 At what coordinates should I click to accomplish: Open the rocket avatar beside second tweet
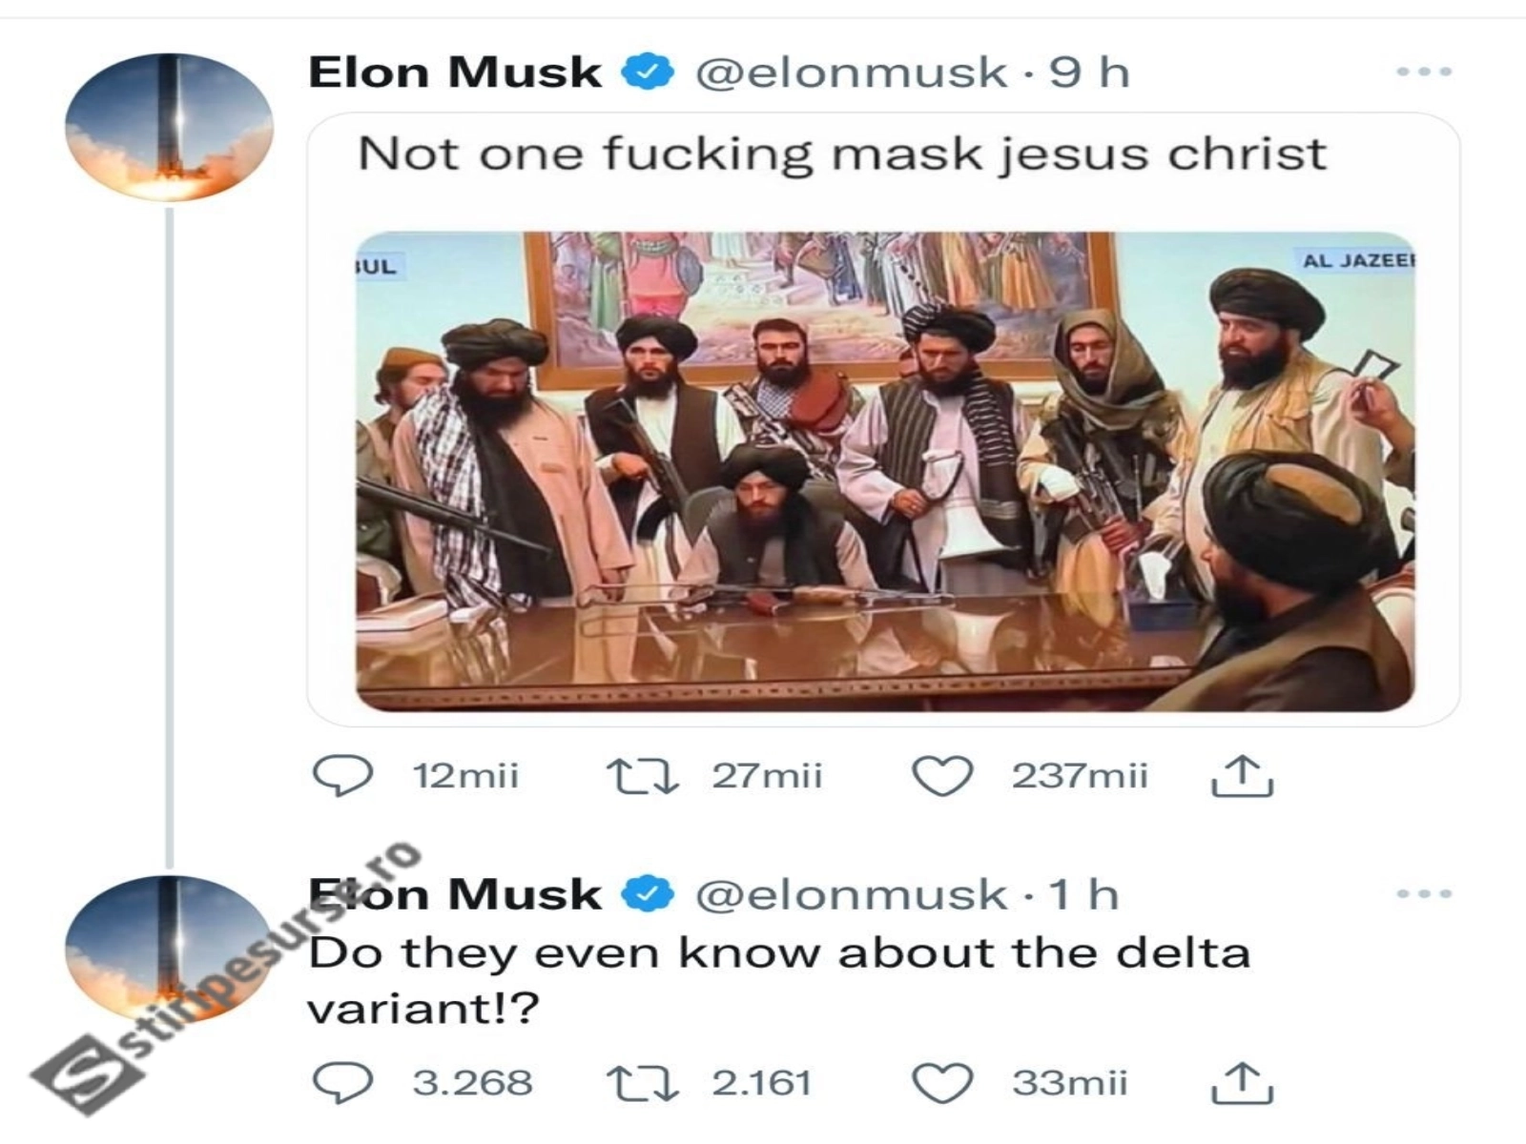point(169,949)
